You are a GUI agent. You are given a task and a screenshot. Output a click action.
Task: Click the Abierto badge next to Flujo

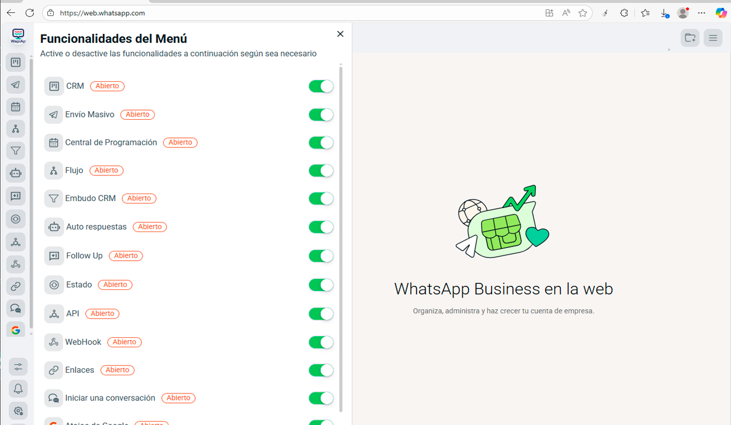tap(106, 171)
